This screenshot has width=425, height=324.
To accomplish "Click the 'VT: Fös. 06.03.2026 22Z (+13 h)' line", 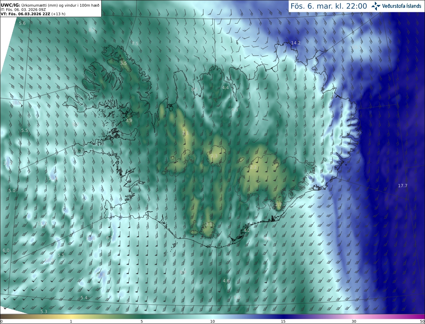I will pos(33,14).
